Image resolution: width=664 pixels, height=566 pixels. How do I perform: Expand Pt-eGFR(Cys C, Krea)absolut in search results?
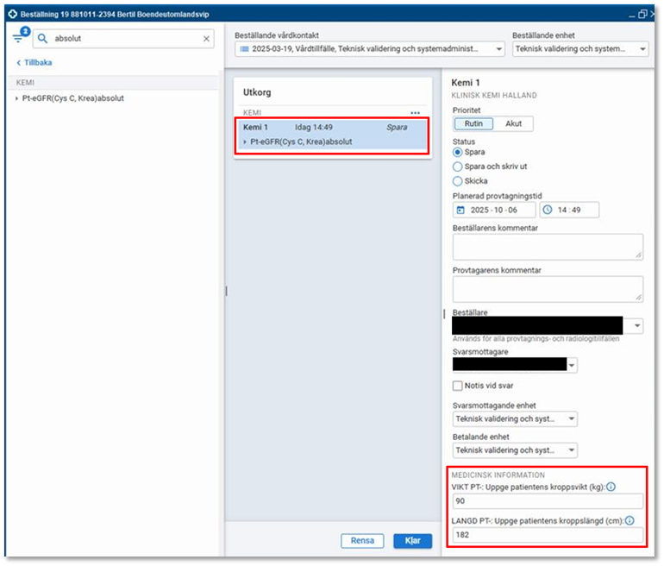(17, 98)
